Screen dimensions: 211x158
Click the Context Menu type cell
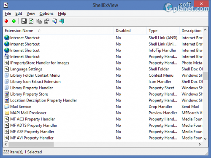pos(161,75)
